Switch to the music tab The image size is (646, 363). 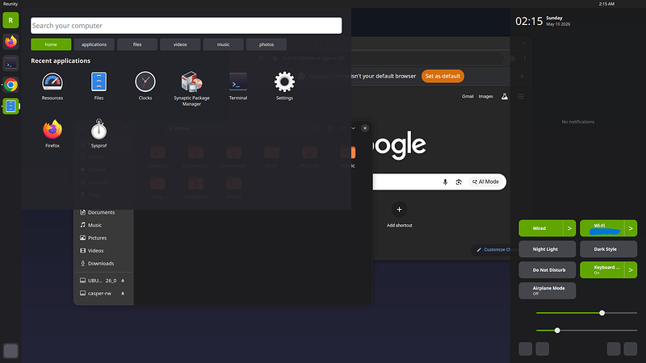click(x=224, y=44)
